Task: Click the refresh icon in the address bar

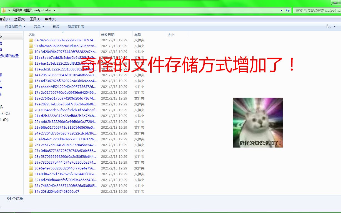Action: click(288, 10)
